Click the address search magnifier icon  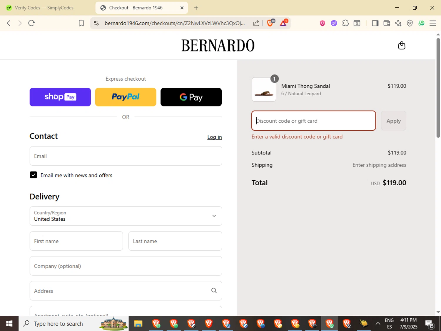214,291
